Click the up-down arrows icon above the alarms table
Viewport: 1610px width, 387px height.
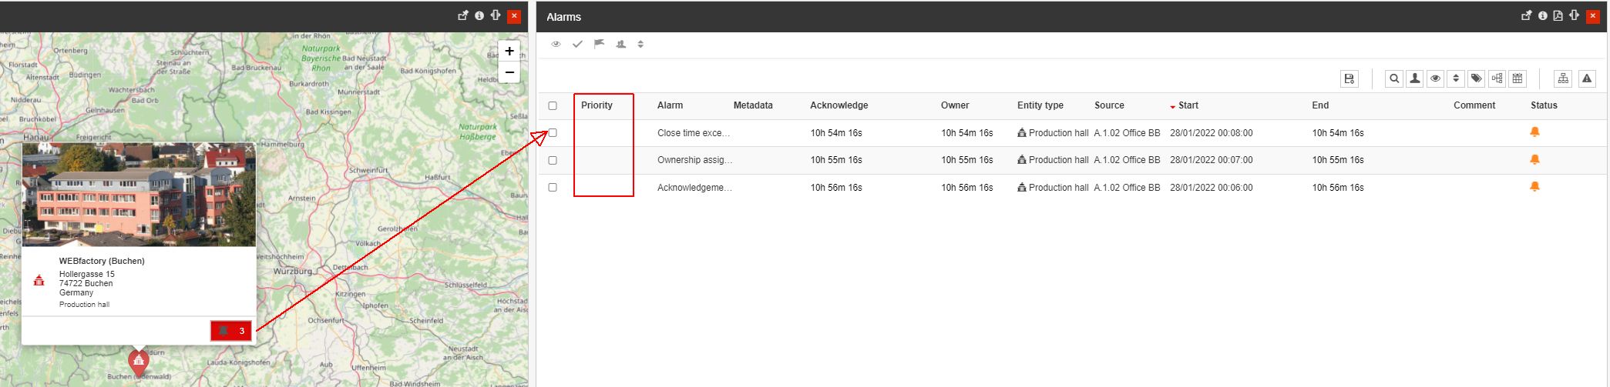pos(640,44)
